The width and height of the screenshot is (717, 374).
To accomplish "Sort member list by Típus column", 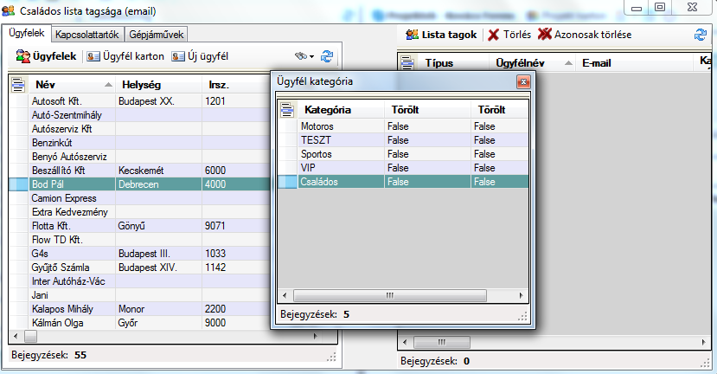I will [452, 63].
